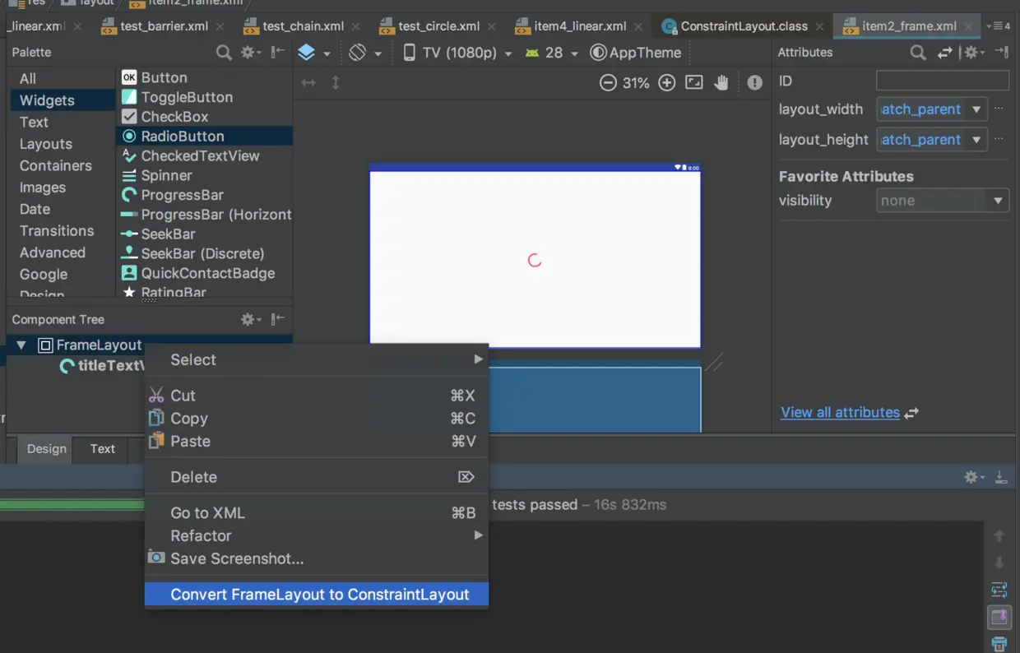Convert FrameLayout to ConstraintLayout
This screenshot has width=1020, height=653.
click(x=317, y=595)
